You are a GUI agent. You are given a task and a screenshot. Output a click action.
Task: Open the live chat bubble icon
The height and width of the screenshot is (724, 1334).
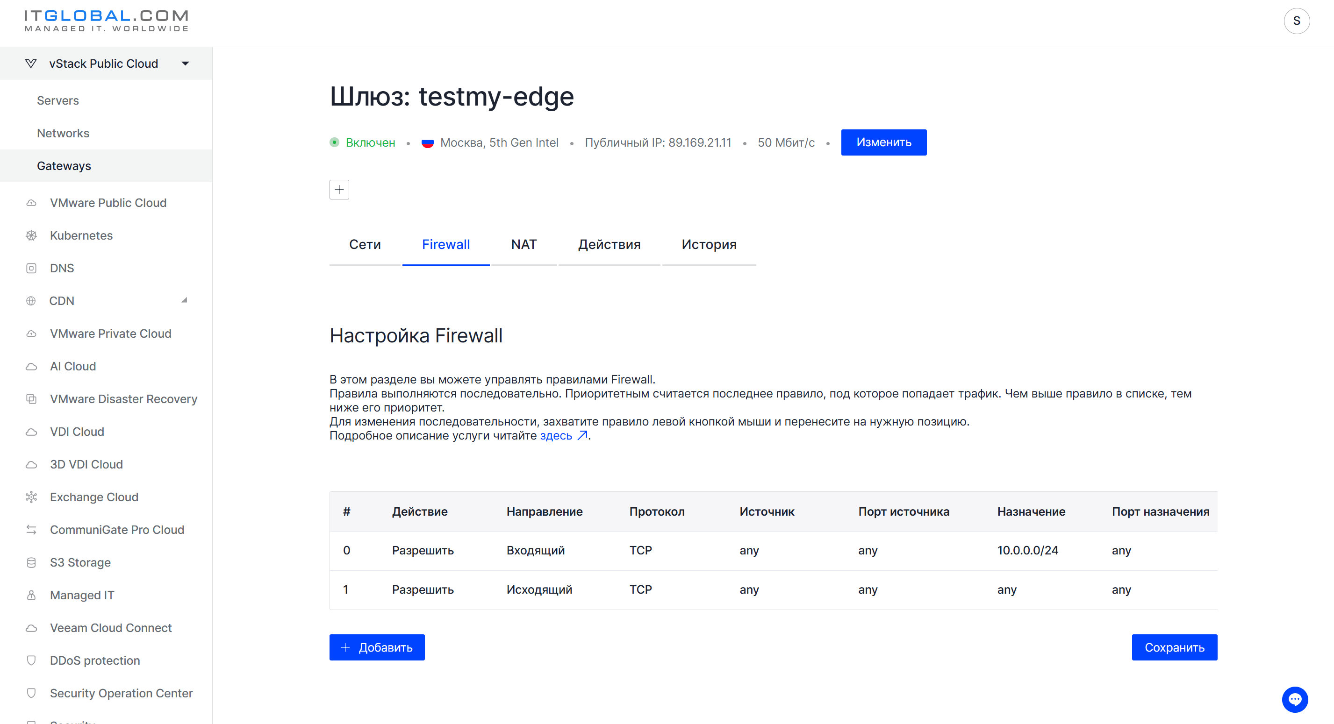[x=1295, y=699]
